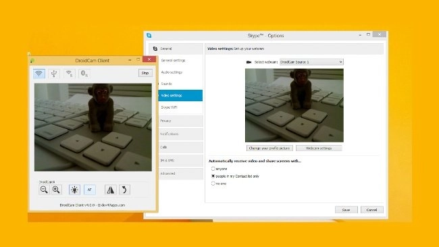Image resolution: width=439 pixels, height=247 pixels.
Task: Select 'people in my Contact list only'
Action: [213, 176]
